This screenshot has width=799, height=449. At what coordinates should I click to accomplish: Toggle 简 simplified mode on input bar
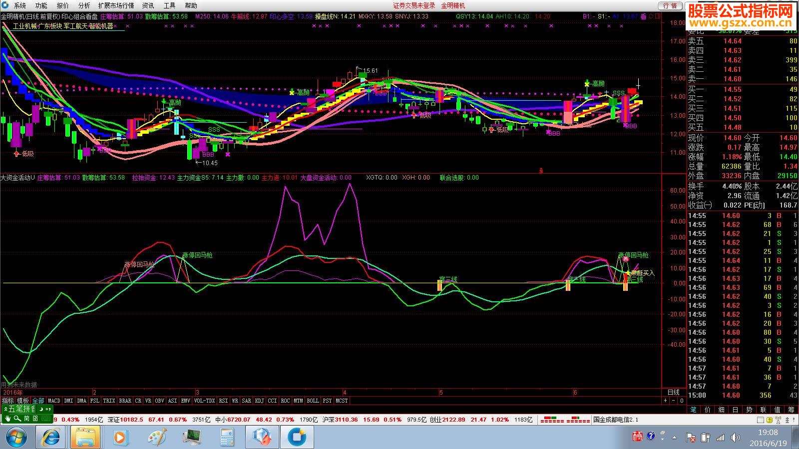pos(27,419)
